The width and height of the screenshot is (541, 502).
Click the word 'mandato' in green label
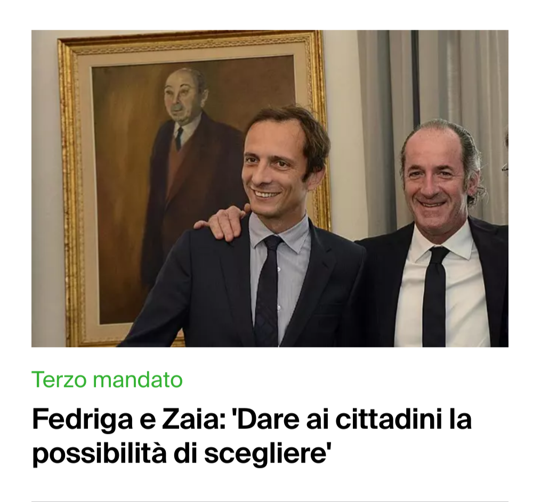tap(138, 380)
